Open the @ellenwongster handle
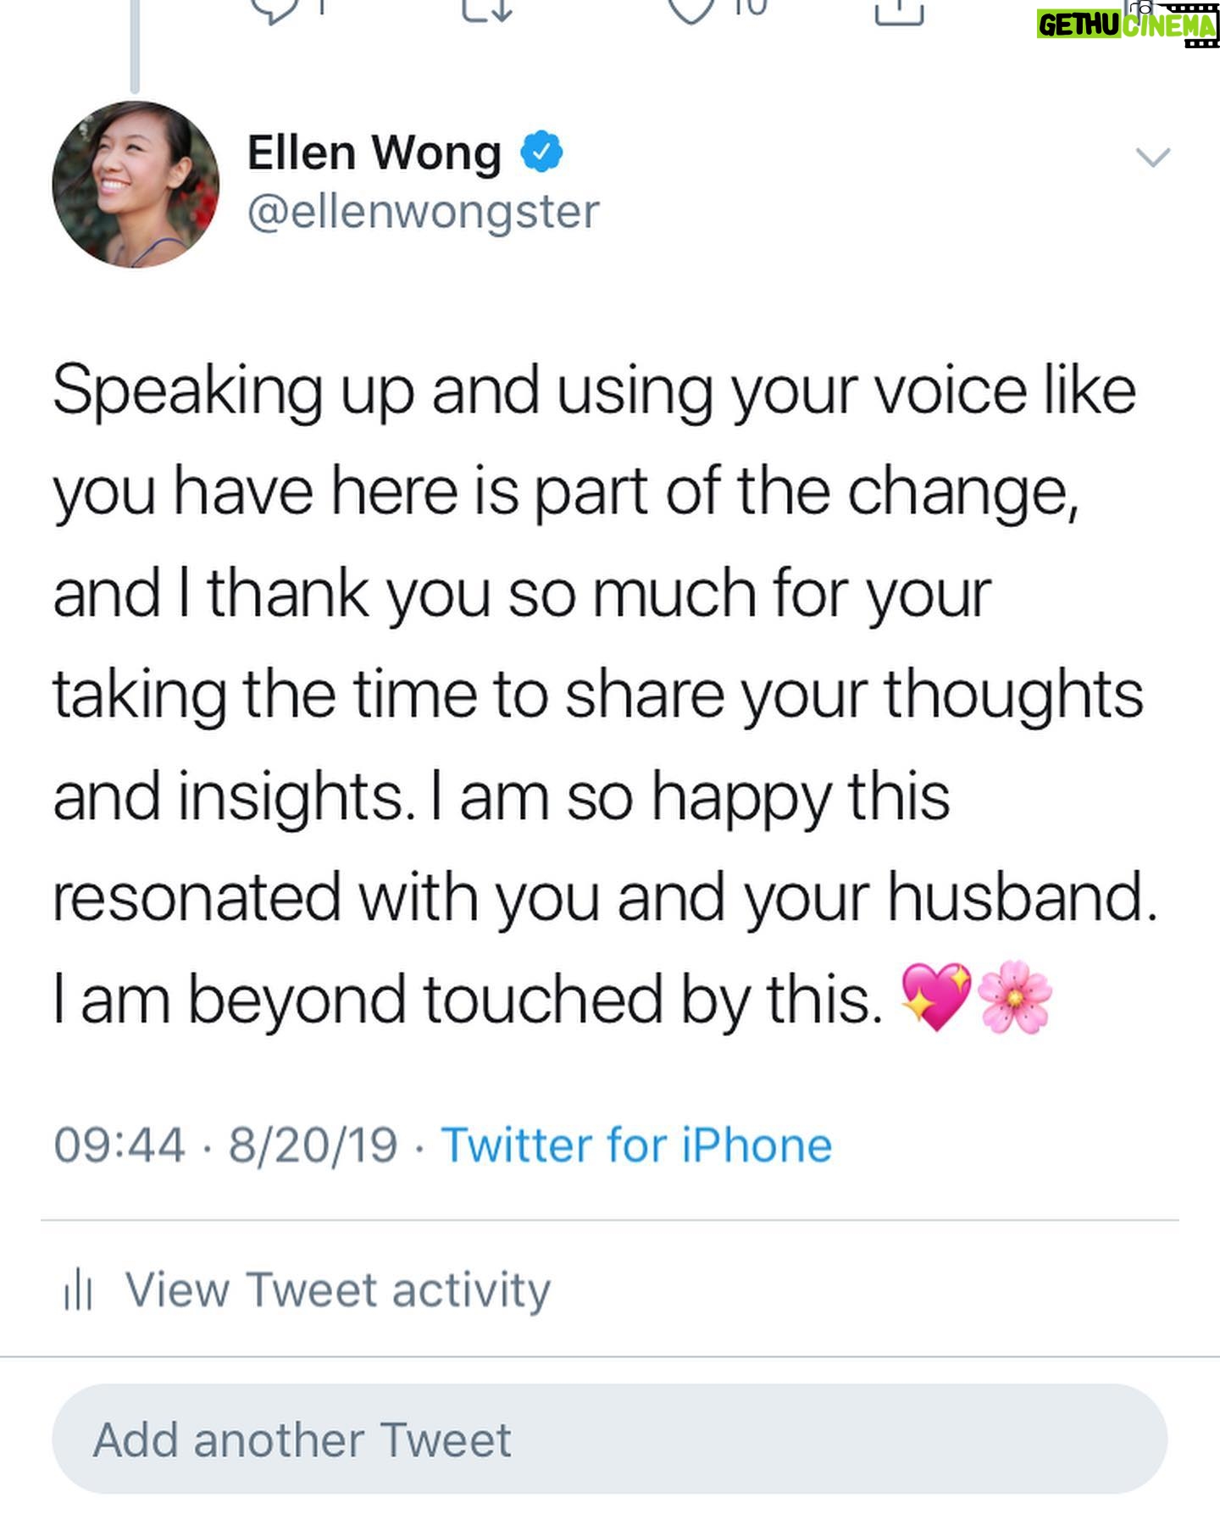Screen dimensions: 1220x1525 click(x=423, y=212)
